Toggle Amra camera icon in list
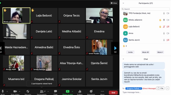This screenshot has width=171, height=95. [x=168, y=33]
